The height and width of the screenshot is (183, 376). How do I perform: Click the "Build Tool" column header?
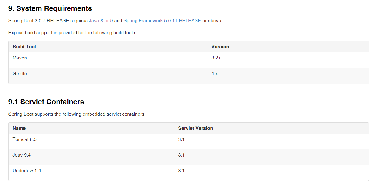(24, 47)
